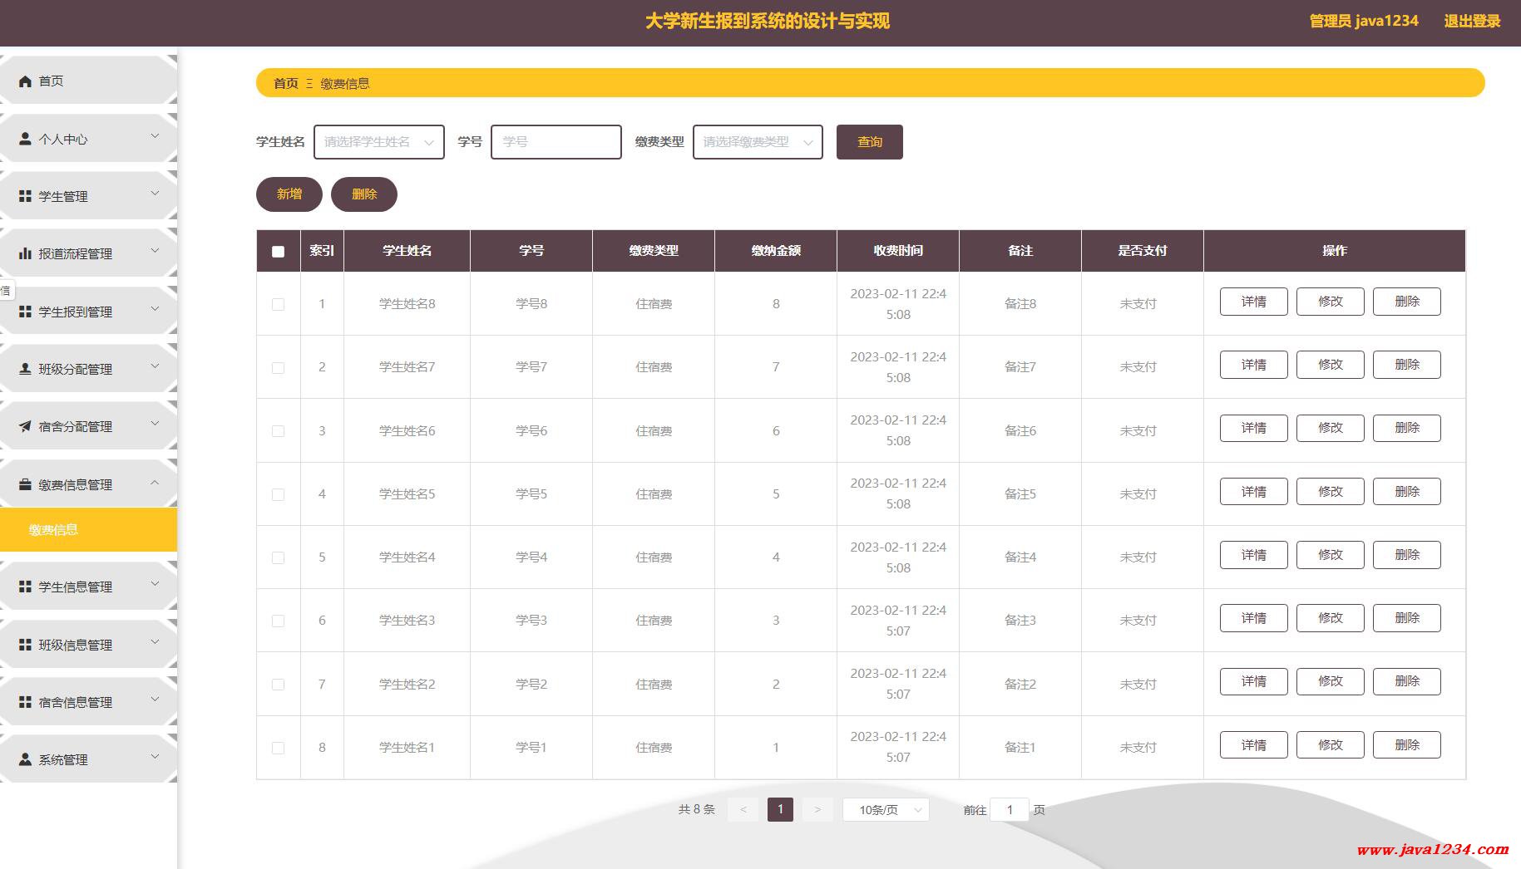This screenshot has width=1521, height=869.
Task: Click the grid icon beside 学生报到管理
Action: pos(25,312)
